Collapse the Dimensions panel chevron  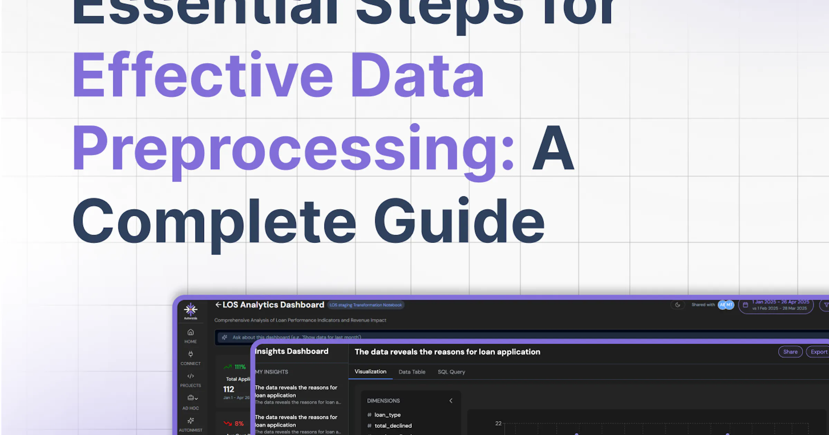451,400
